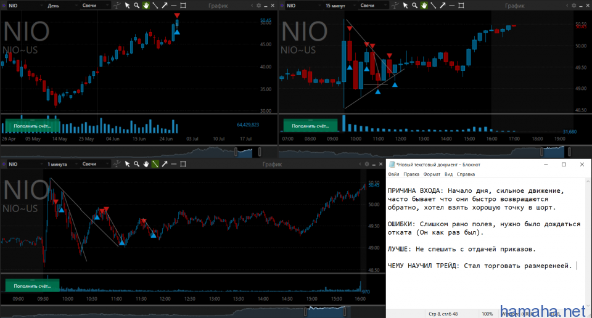This screenshot has height=318, width=592.
Task: Open 'Свечи' chart type dropdown in 1-minute chart
Action: point(96,164)
